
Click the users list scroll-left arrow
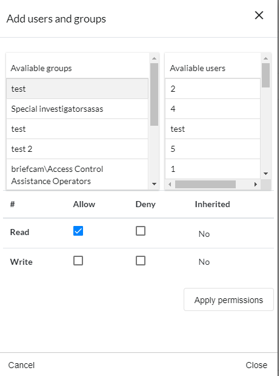(x=170, y=184)
